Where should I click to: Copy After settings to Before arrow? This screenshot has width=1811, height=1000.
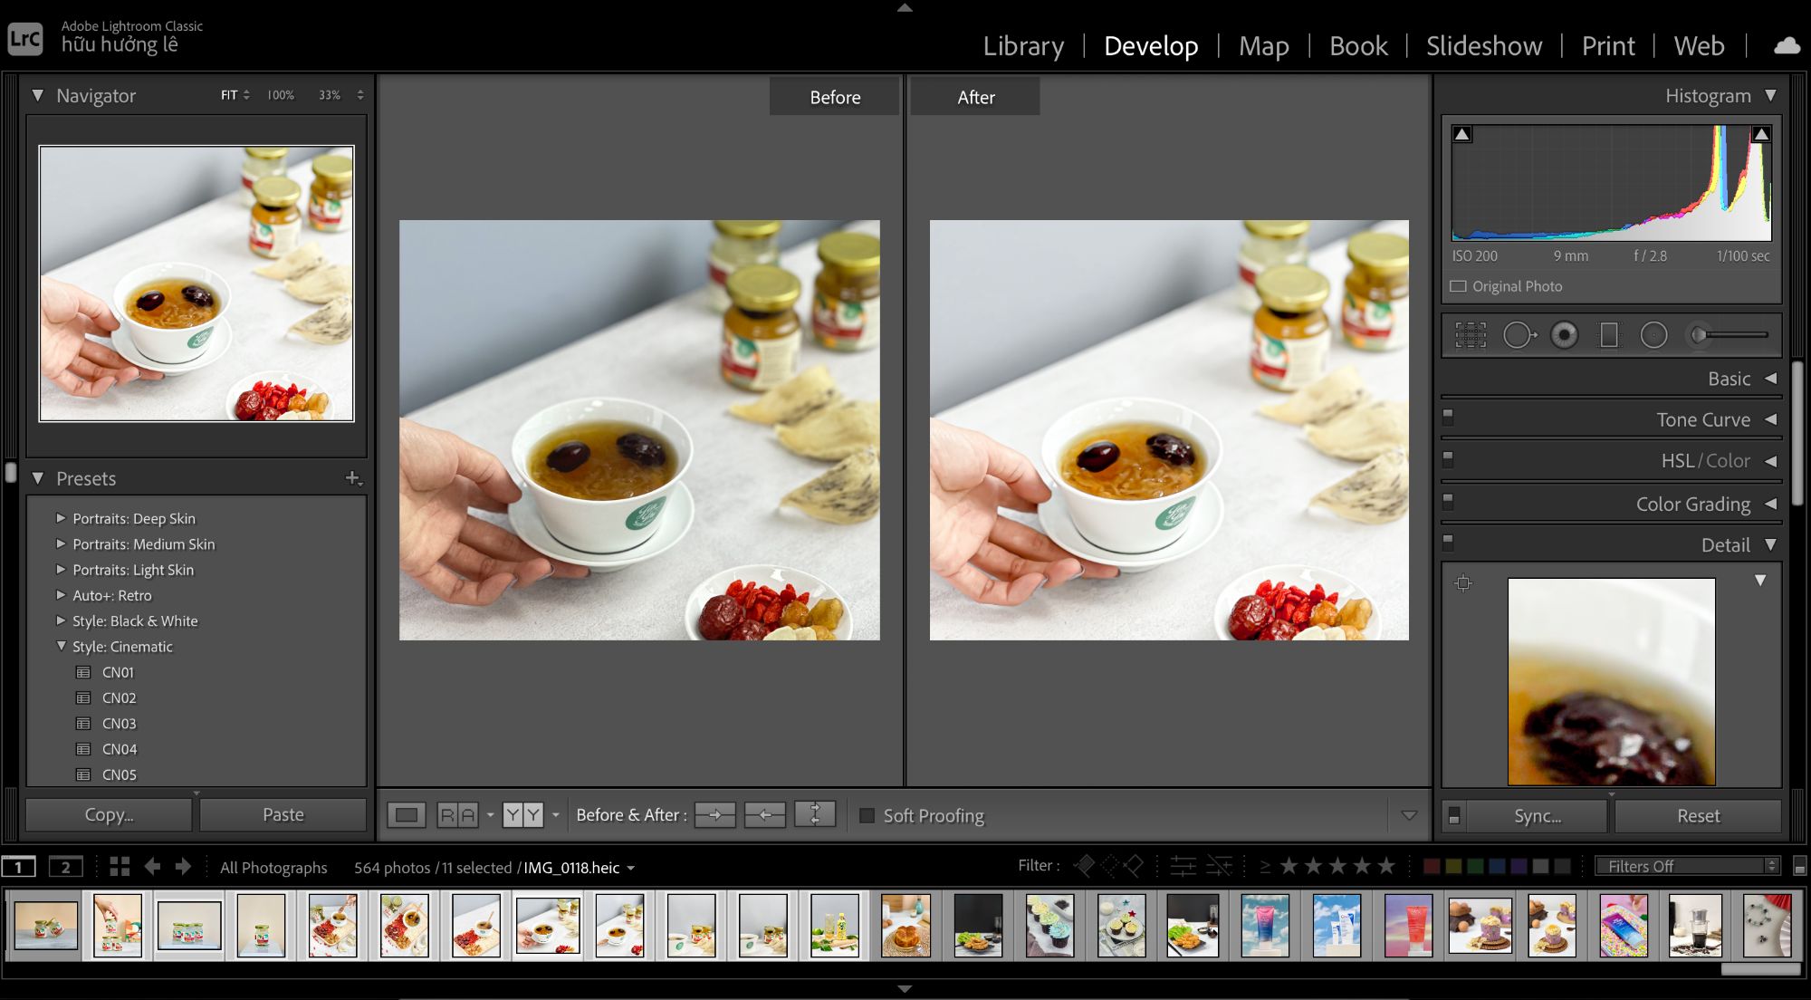[765, 815]
